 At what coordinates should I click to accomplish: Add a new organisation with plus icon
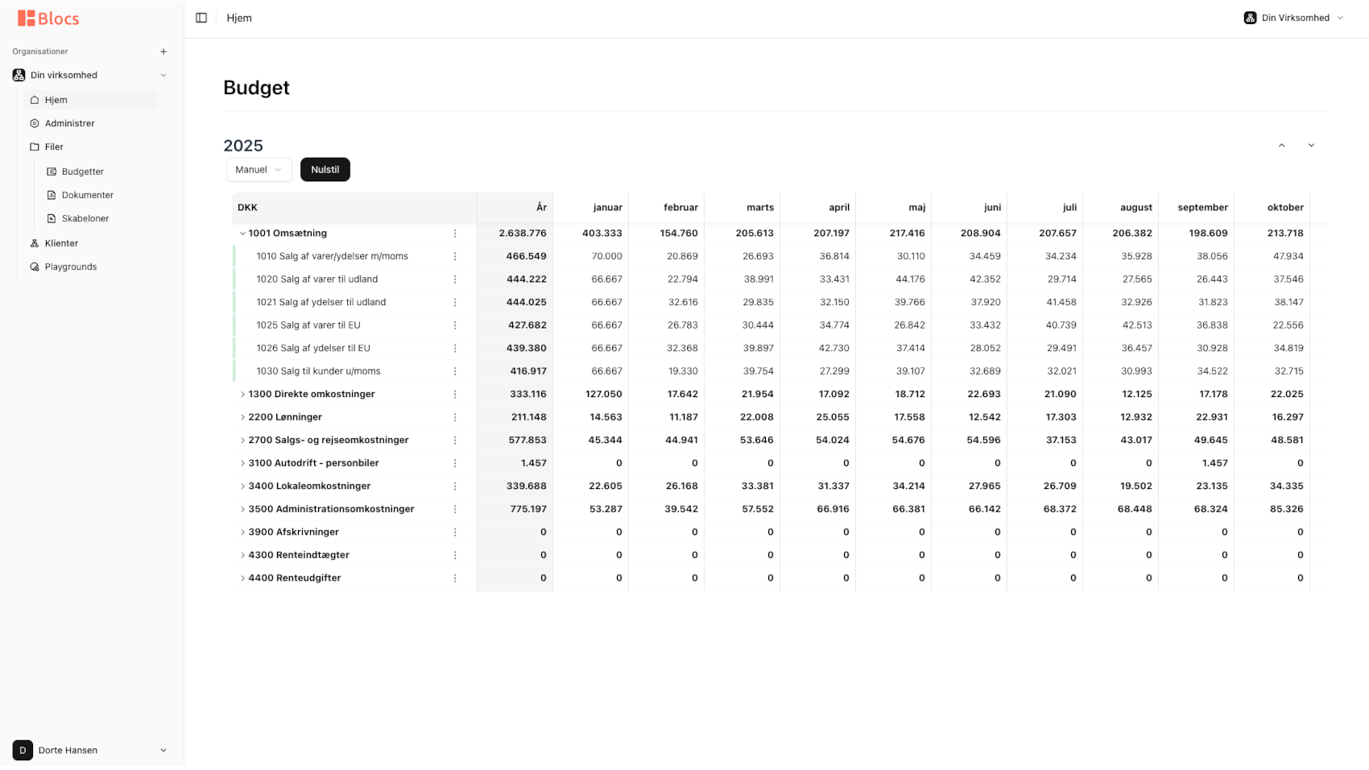pyautogui.click(x=163, y=52)
